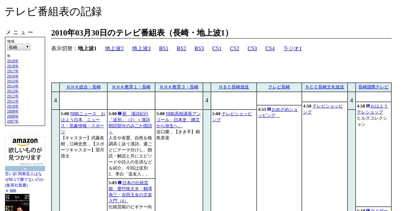
Task: Open the おめざめショッピング program link
Action: click(278, 113)
